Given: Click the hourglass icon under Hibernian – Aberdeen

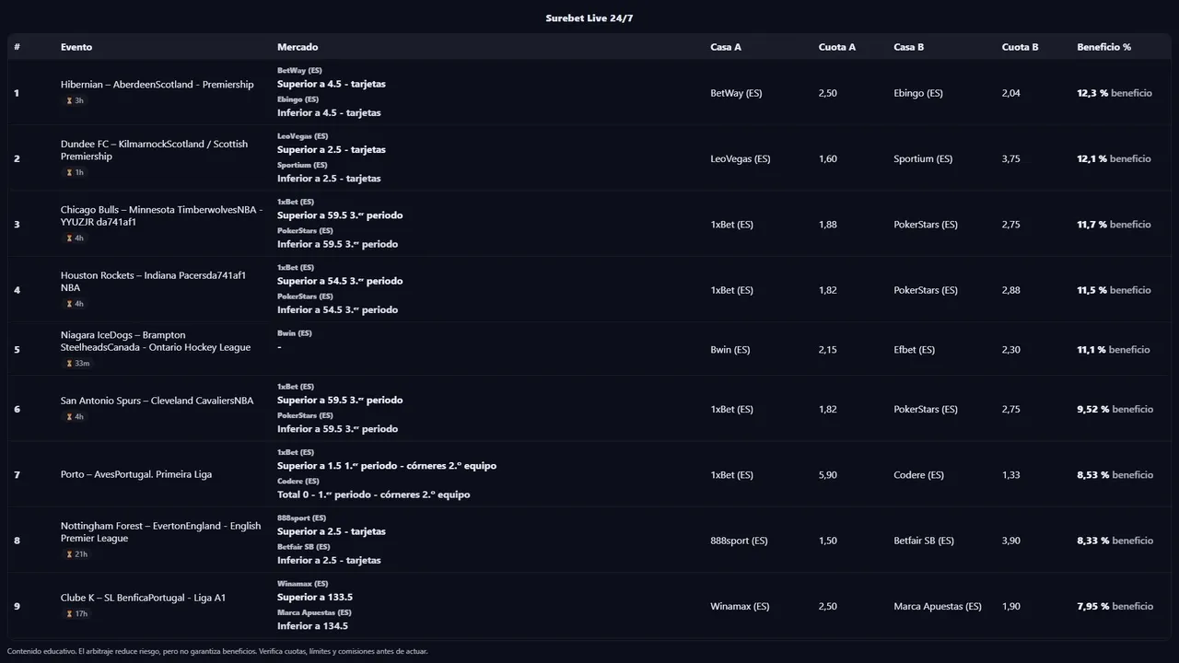Looking at the screenshot, I should click(69, 101).
